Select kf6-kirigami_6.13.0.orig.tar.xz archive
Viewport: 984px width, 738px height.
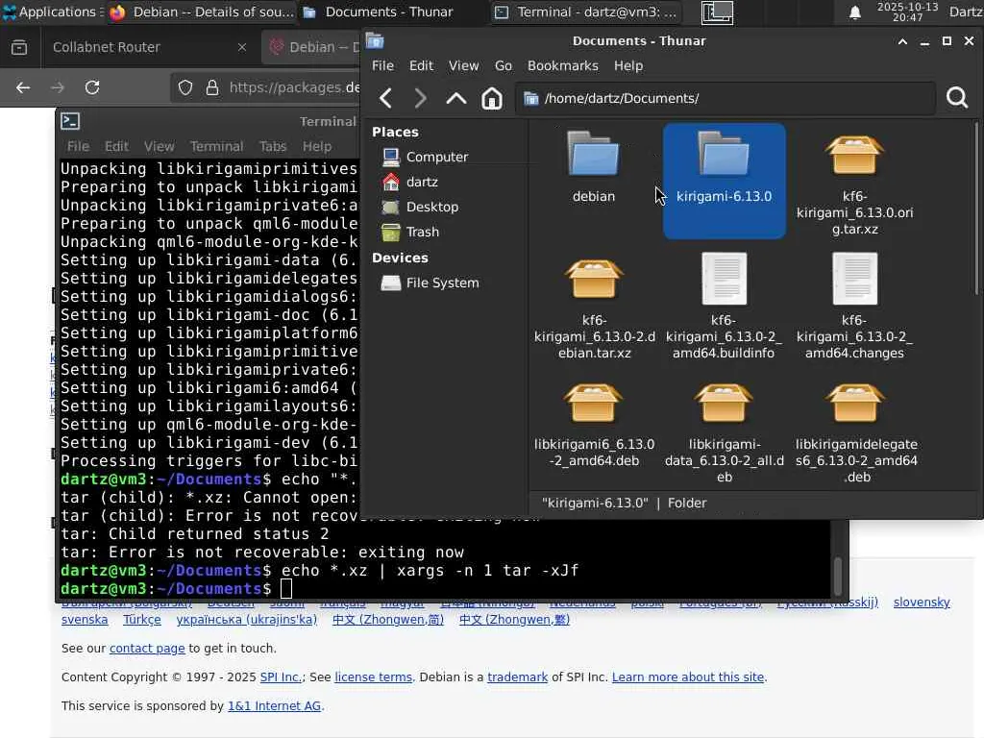tap(854, 185)
